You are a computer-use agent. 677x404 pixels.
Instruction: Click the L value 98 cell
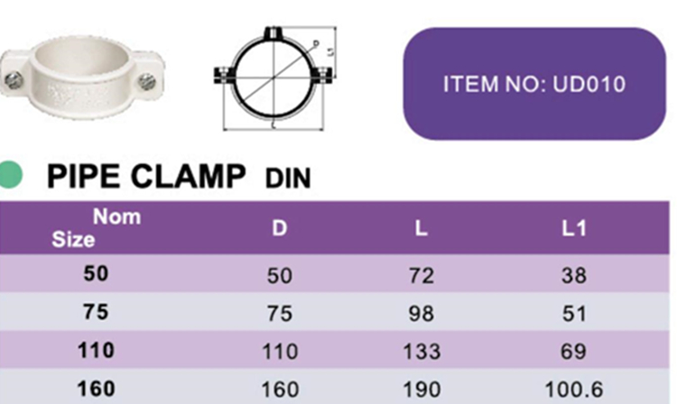tap(421, 314)
